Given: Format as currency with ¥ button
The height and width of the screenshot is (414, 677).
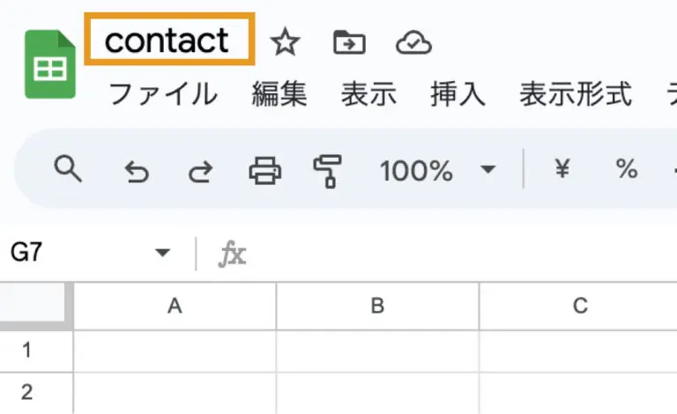Looking at the screenshot, I should click(562, 169).
